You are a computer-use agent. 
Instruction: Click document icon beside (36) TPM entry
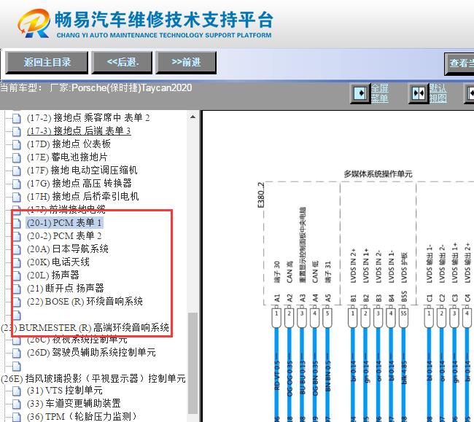point(16,417)
